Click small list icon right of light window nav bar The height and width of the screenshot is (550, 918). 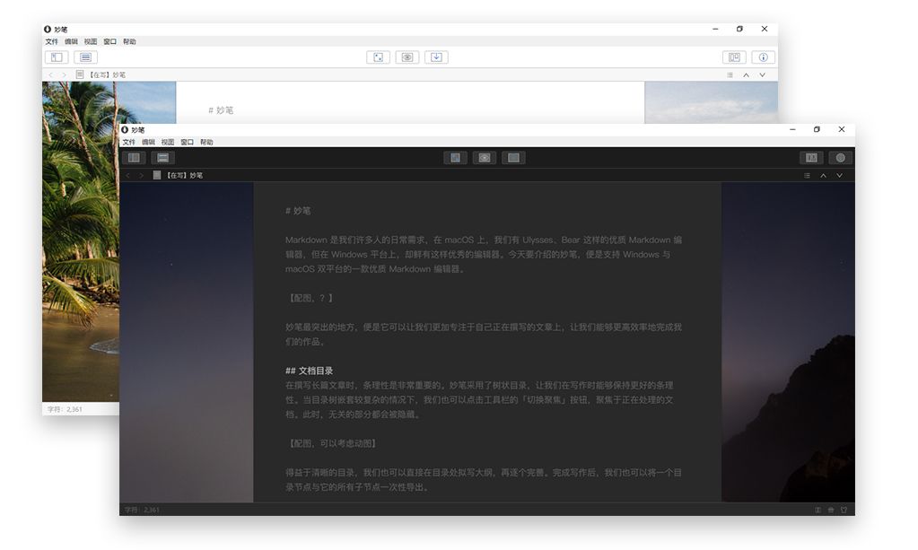tap(730, 74)
